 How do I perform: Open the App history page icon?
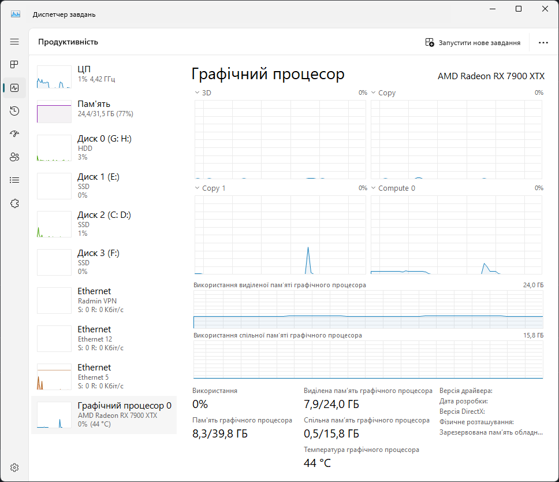(14, 111)
